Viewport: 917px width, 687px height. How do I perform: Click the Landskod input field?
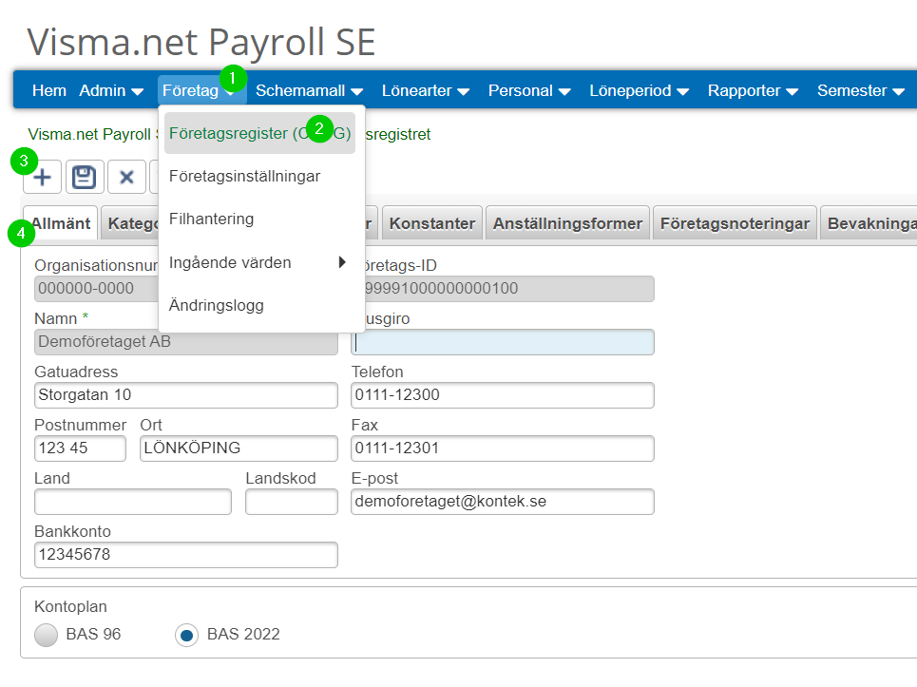pyautogui.click(x=291, y=502)
